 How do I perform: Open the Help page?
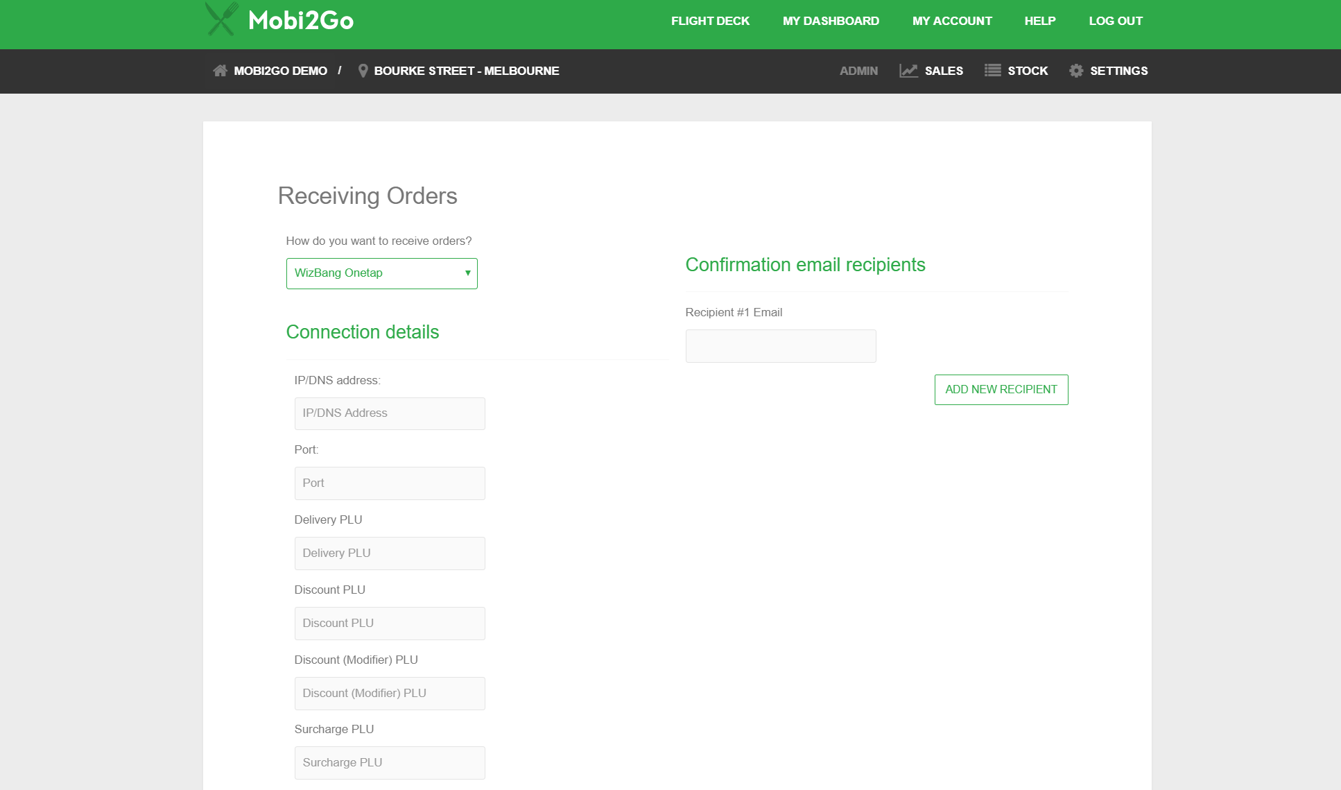pos(1039,21)
